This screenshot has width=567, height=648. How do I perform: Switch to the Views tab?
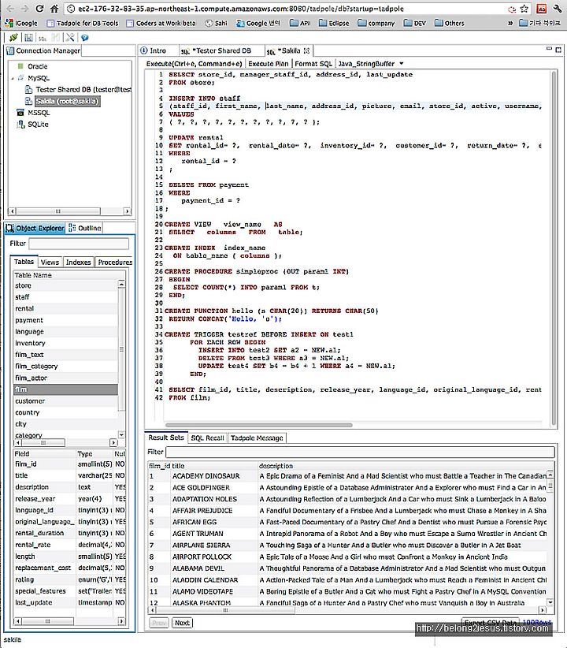pos(50,262)
